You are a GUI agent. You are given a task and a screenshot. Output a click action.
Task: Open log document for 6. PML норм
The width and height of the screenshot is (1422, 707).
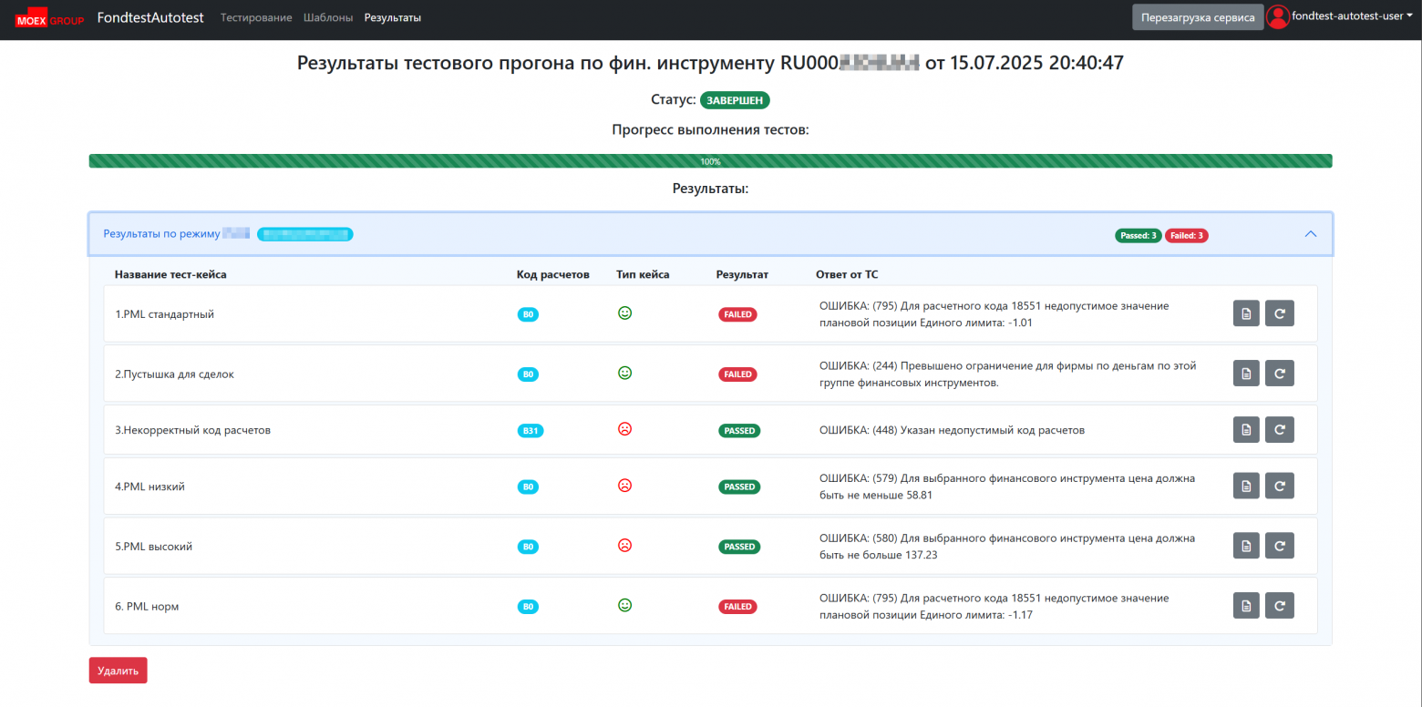click(x=1246, y=606)
